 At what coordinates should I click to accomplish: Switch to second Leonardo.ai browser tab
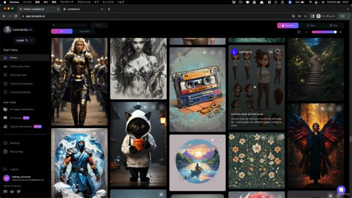(x=83, y=9)
